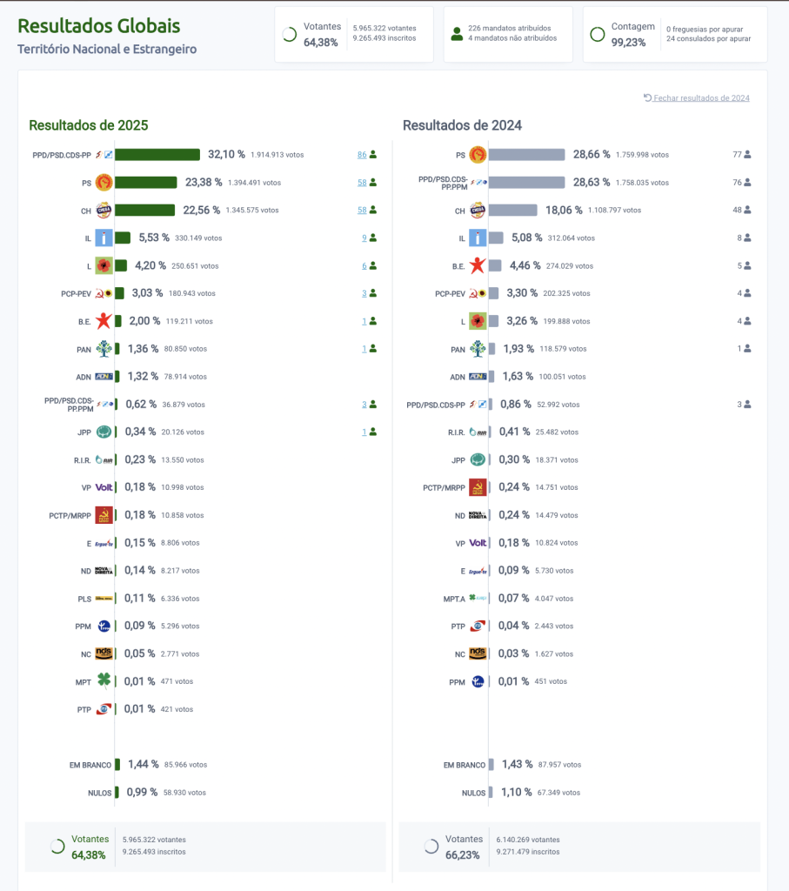Image resolution: width=789 pixels, height=891 pixels.
Task: Open the 6 mandates link for Livre
Action: coord(364,265)
